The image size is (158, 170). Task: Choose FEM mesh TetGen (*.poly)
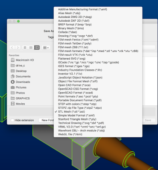(98, 43)
